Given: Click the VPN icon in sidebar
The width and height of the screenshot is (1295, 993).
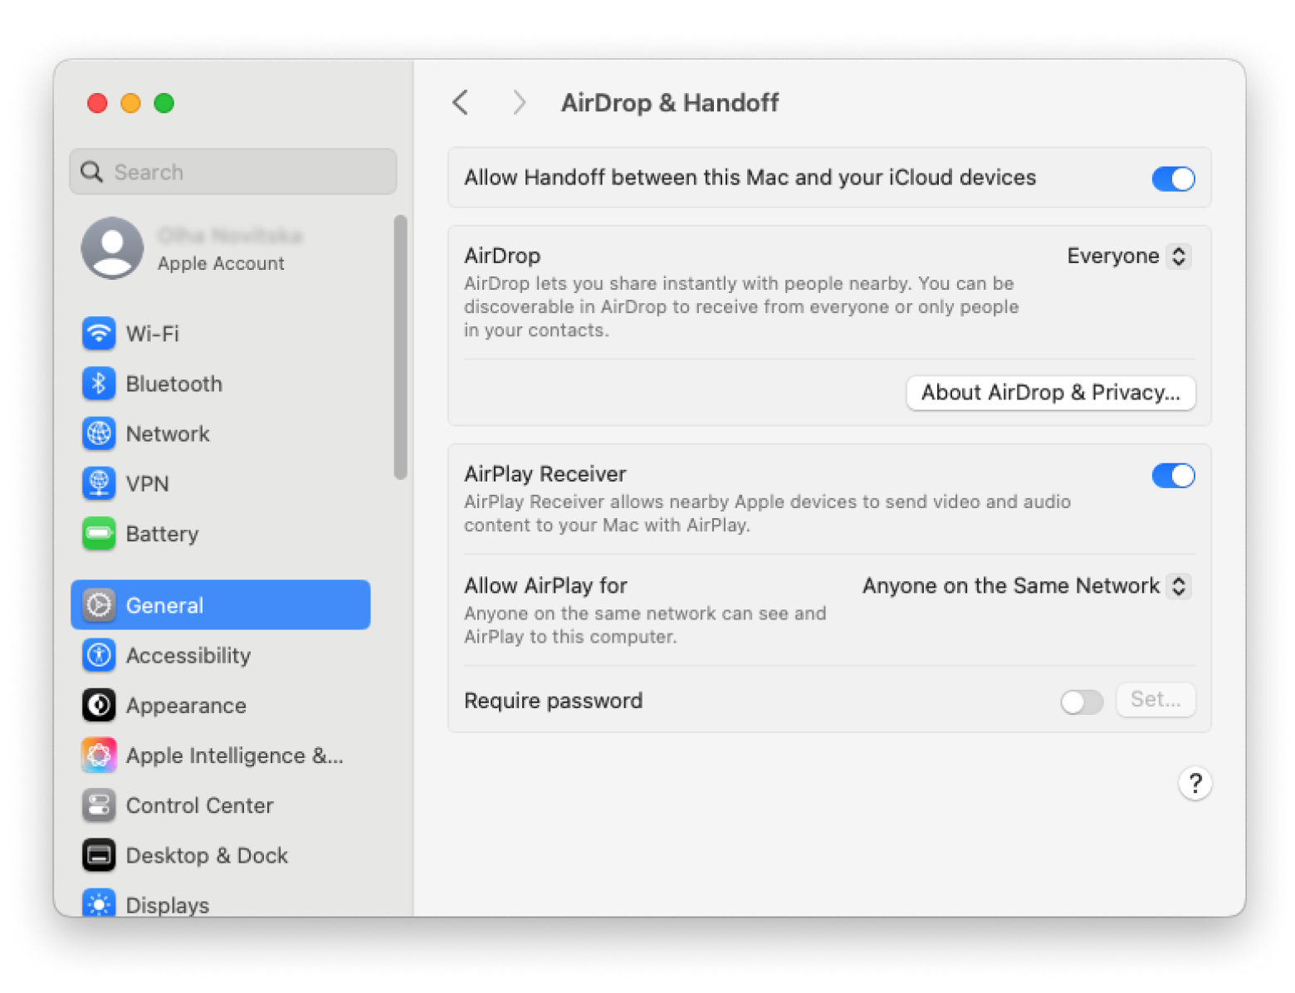Looking at the screenshot, I should [x=99, y=483].
